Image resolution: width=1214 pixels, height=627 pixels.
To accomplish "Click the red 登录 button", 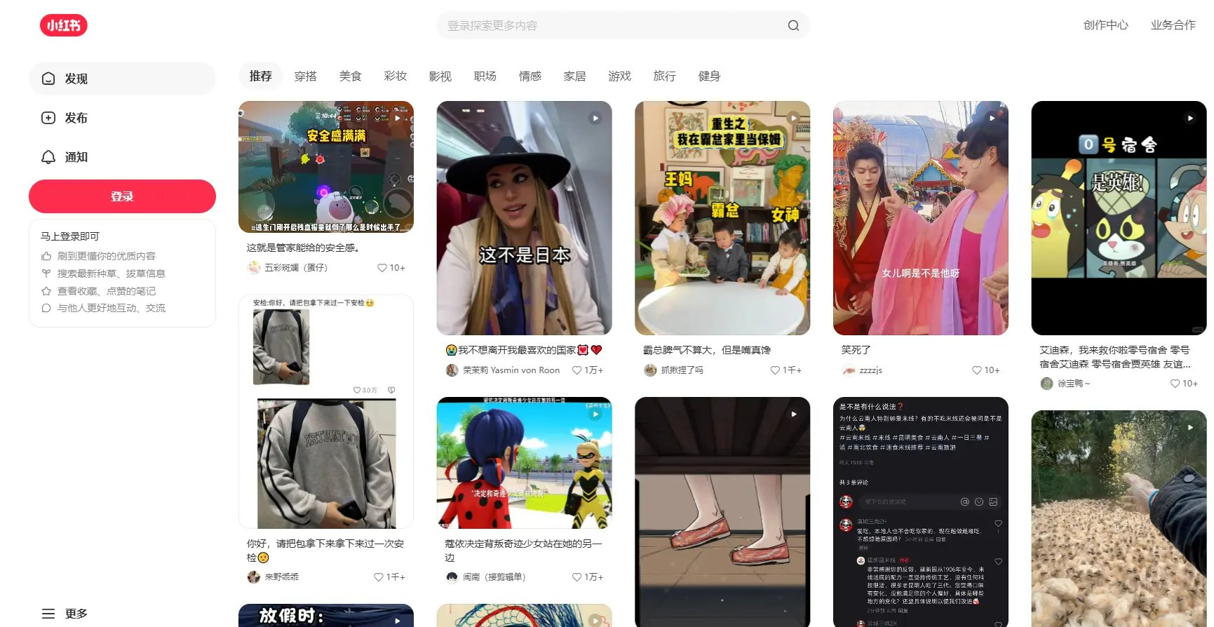I will coord(122,196).
